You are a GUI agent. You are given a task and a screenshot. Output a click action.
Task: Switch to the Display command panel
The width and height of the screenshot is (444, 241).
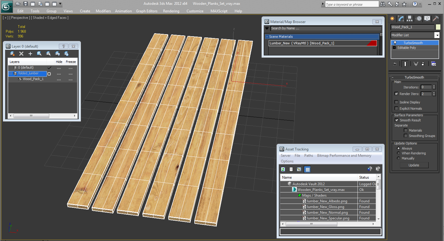(427, 19)
